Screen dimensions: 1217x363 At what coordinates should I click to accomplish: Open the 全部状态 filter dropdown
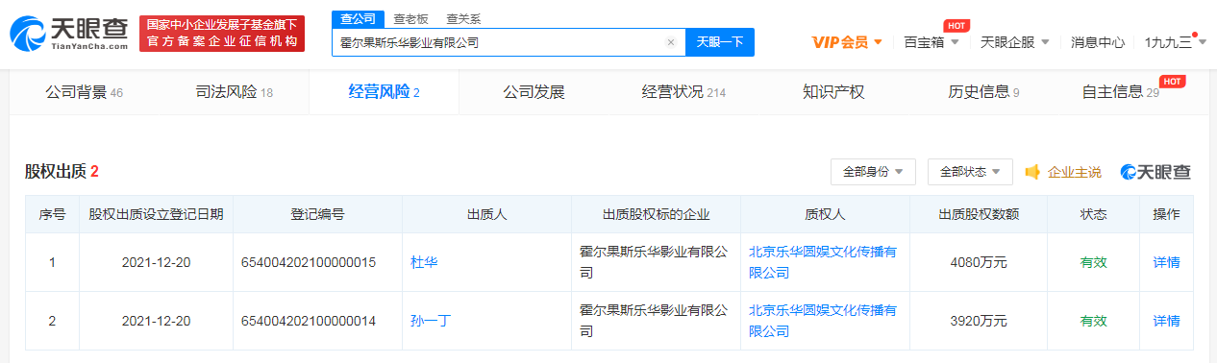click(x=970, y=172)
